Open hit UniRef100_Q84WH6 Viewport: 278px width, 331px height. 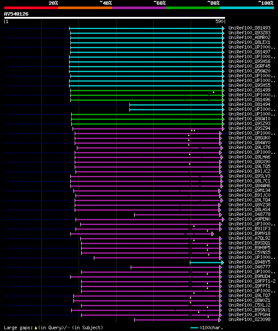tap(249, 185)
